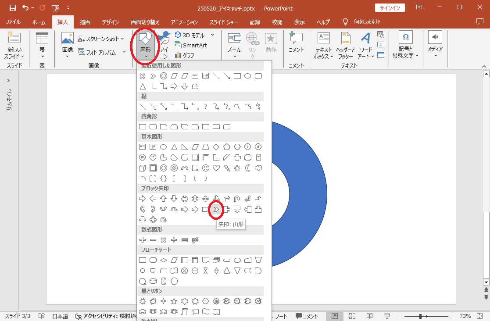490x321 pixels.
Task: Choose the heart shape in basic shapes
Action: coord(216,168)
